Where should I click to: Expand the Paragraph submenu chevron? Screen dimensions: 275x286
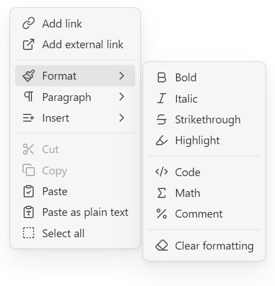click(x=122, y=97)
